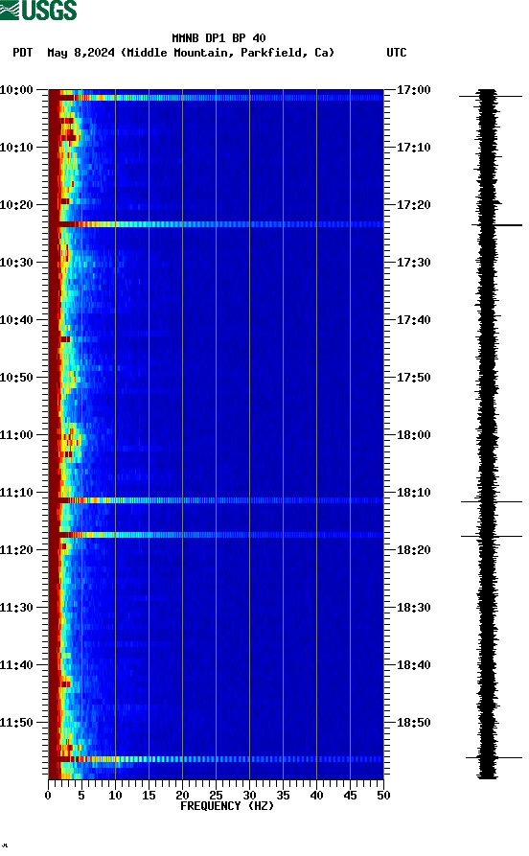The image size is (529, 856).
Task: Click the '10:00' PDT time label
Action: [x=16, y=89]
